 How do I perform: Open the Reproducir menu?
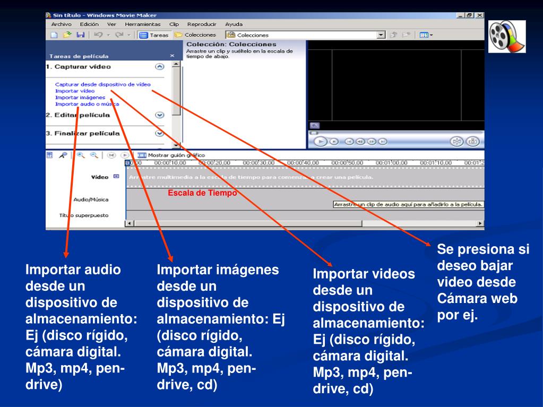202,24
